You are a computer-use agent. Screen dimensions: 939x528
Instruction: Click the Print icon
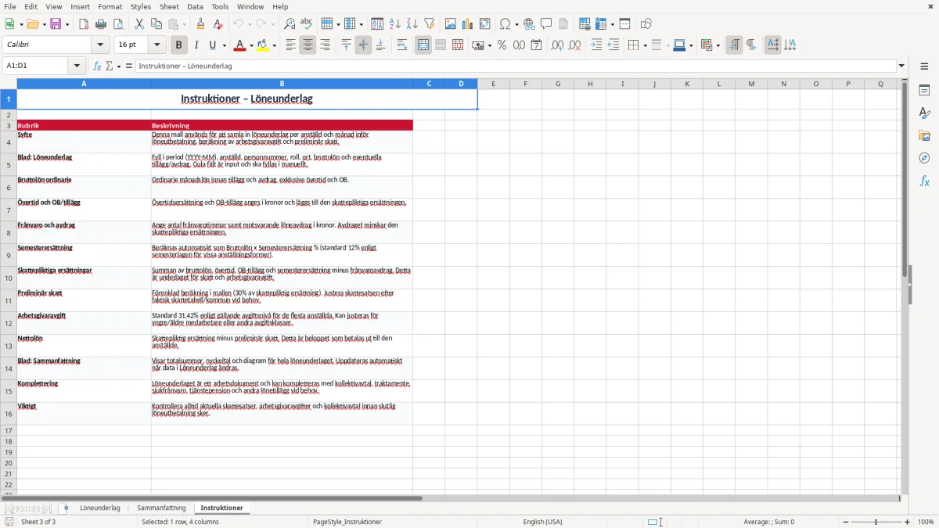[101, 24]
